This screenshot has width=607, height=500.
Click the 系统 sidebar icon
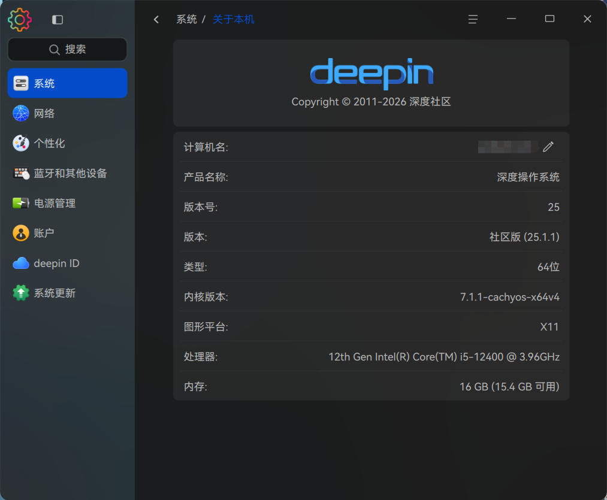(x=21, y=83)
